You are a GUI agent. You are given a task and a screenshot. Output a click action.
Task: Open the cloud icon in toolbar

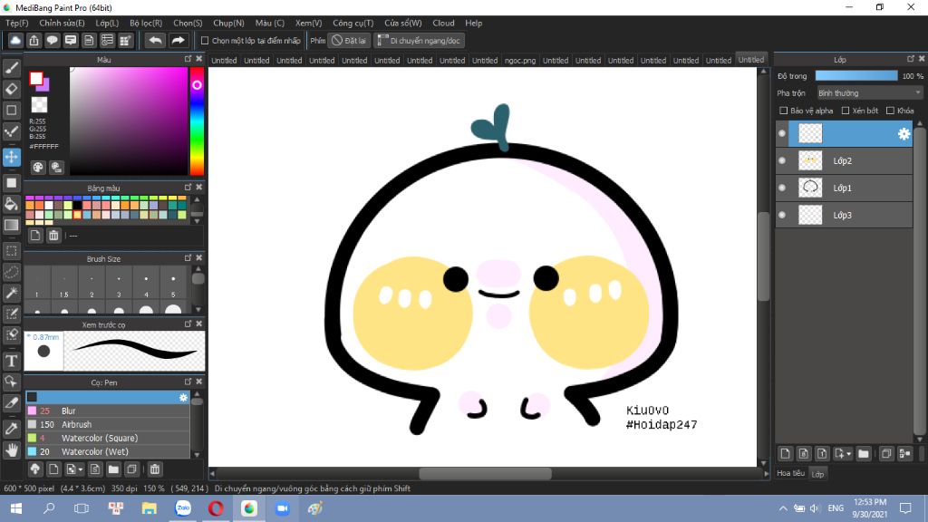(x=15, y=40)
